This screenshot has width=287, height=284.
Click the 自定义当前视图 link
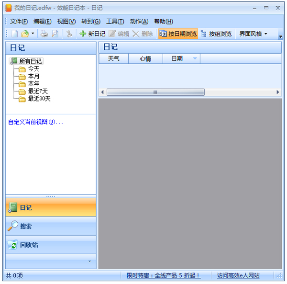(36, 122)
